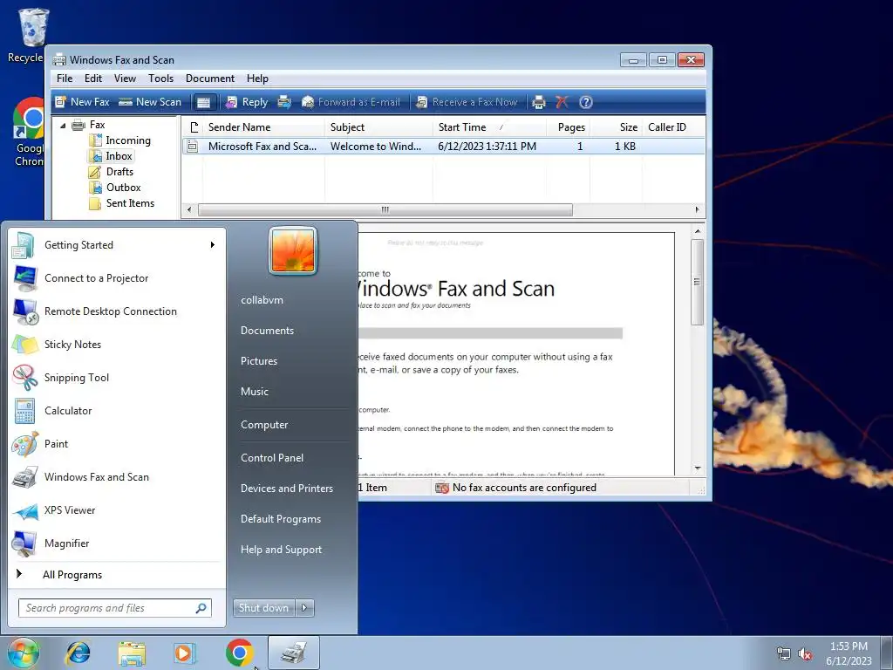Open Windows Fax and Scan Start menu entry
Screen dimensions: 893x670
pos(114,477)
